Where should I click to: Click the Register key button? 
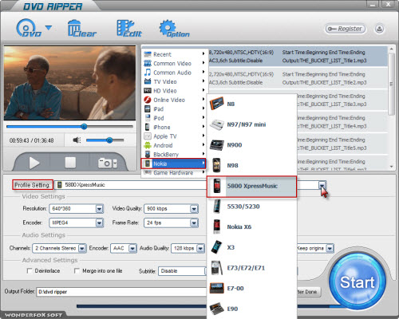point(345,29)
